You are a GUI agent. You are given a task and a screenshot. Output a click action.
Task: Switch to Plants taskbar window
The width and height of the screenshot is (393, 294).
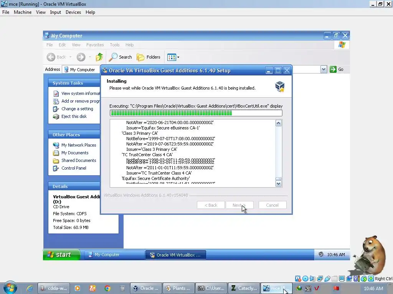[x=178, y=288]
